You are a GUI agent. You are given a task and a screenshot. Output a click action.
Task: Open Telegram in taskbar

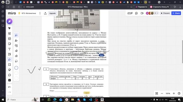[79, 99]
